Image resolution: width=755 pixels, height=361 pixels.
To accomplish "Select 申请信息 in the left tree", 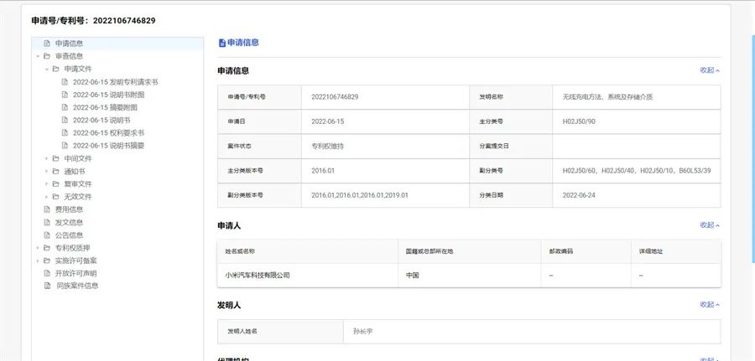I will [69, 44].
